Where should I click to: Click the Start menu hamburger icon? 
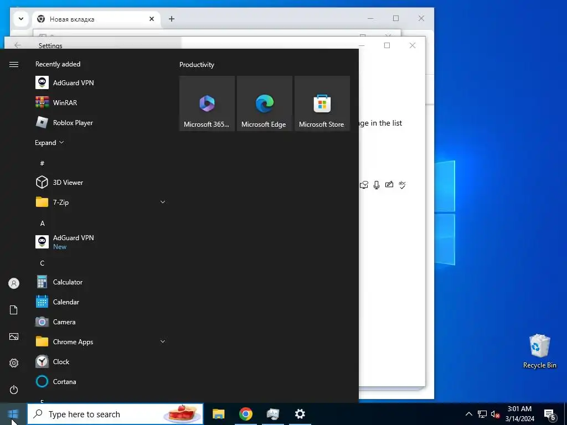click(14, 64)
